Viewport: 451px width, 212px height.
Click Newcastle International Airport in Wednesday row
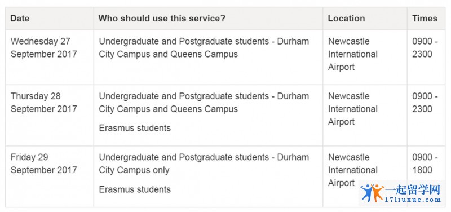353,54
